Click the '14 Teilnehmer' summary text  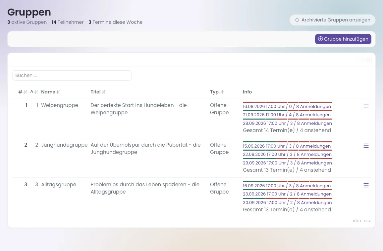[x=68, y=22]
